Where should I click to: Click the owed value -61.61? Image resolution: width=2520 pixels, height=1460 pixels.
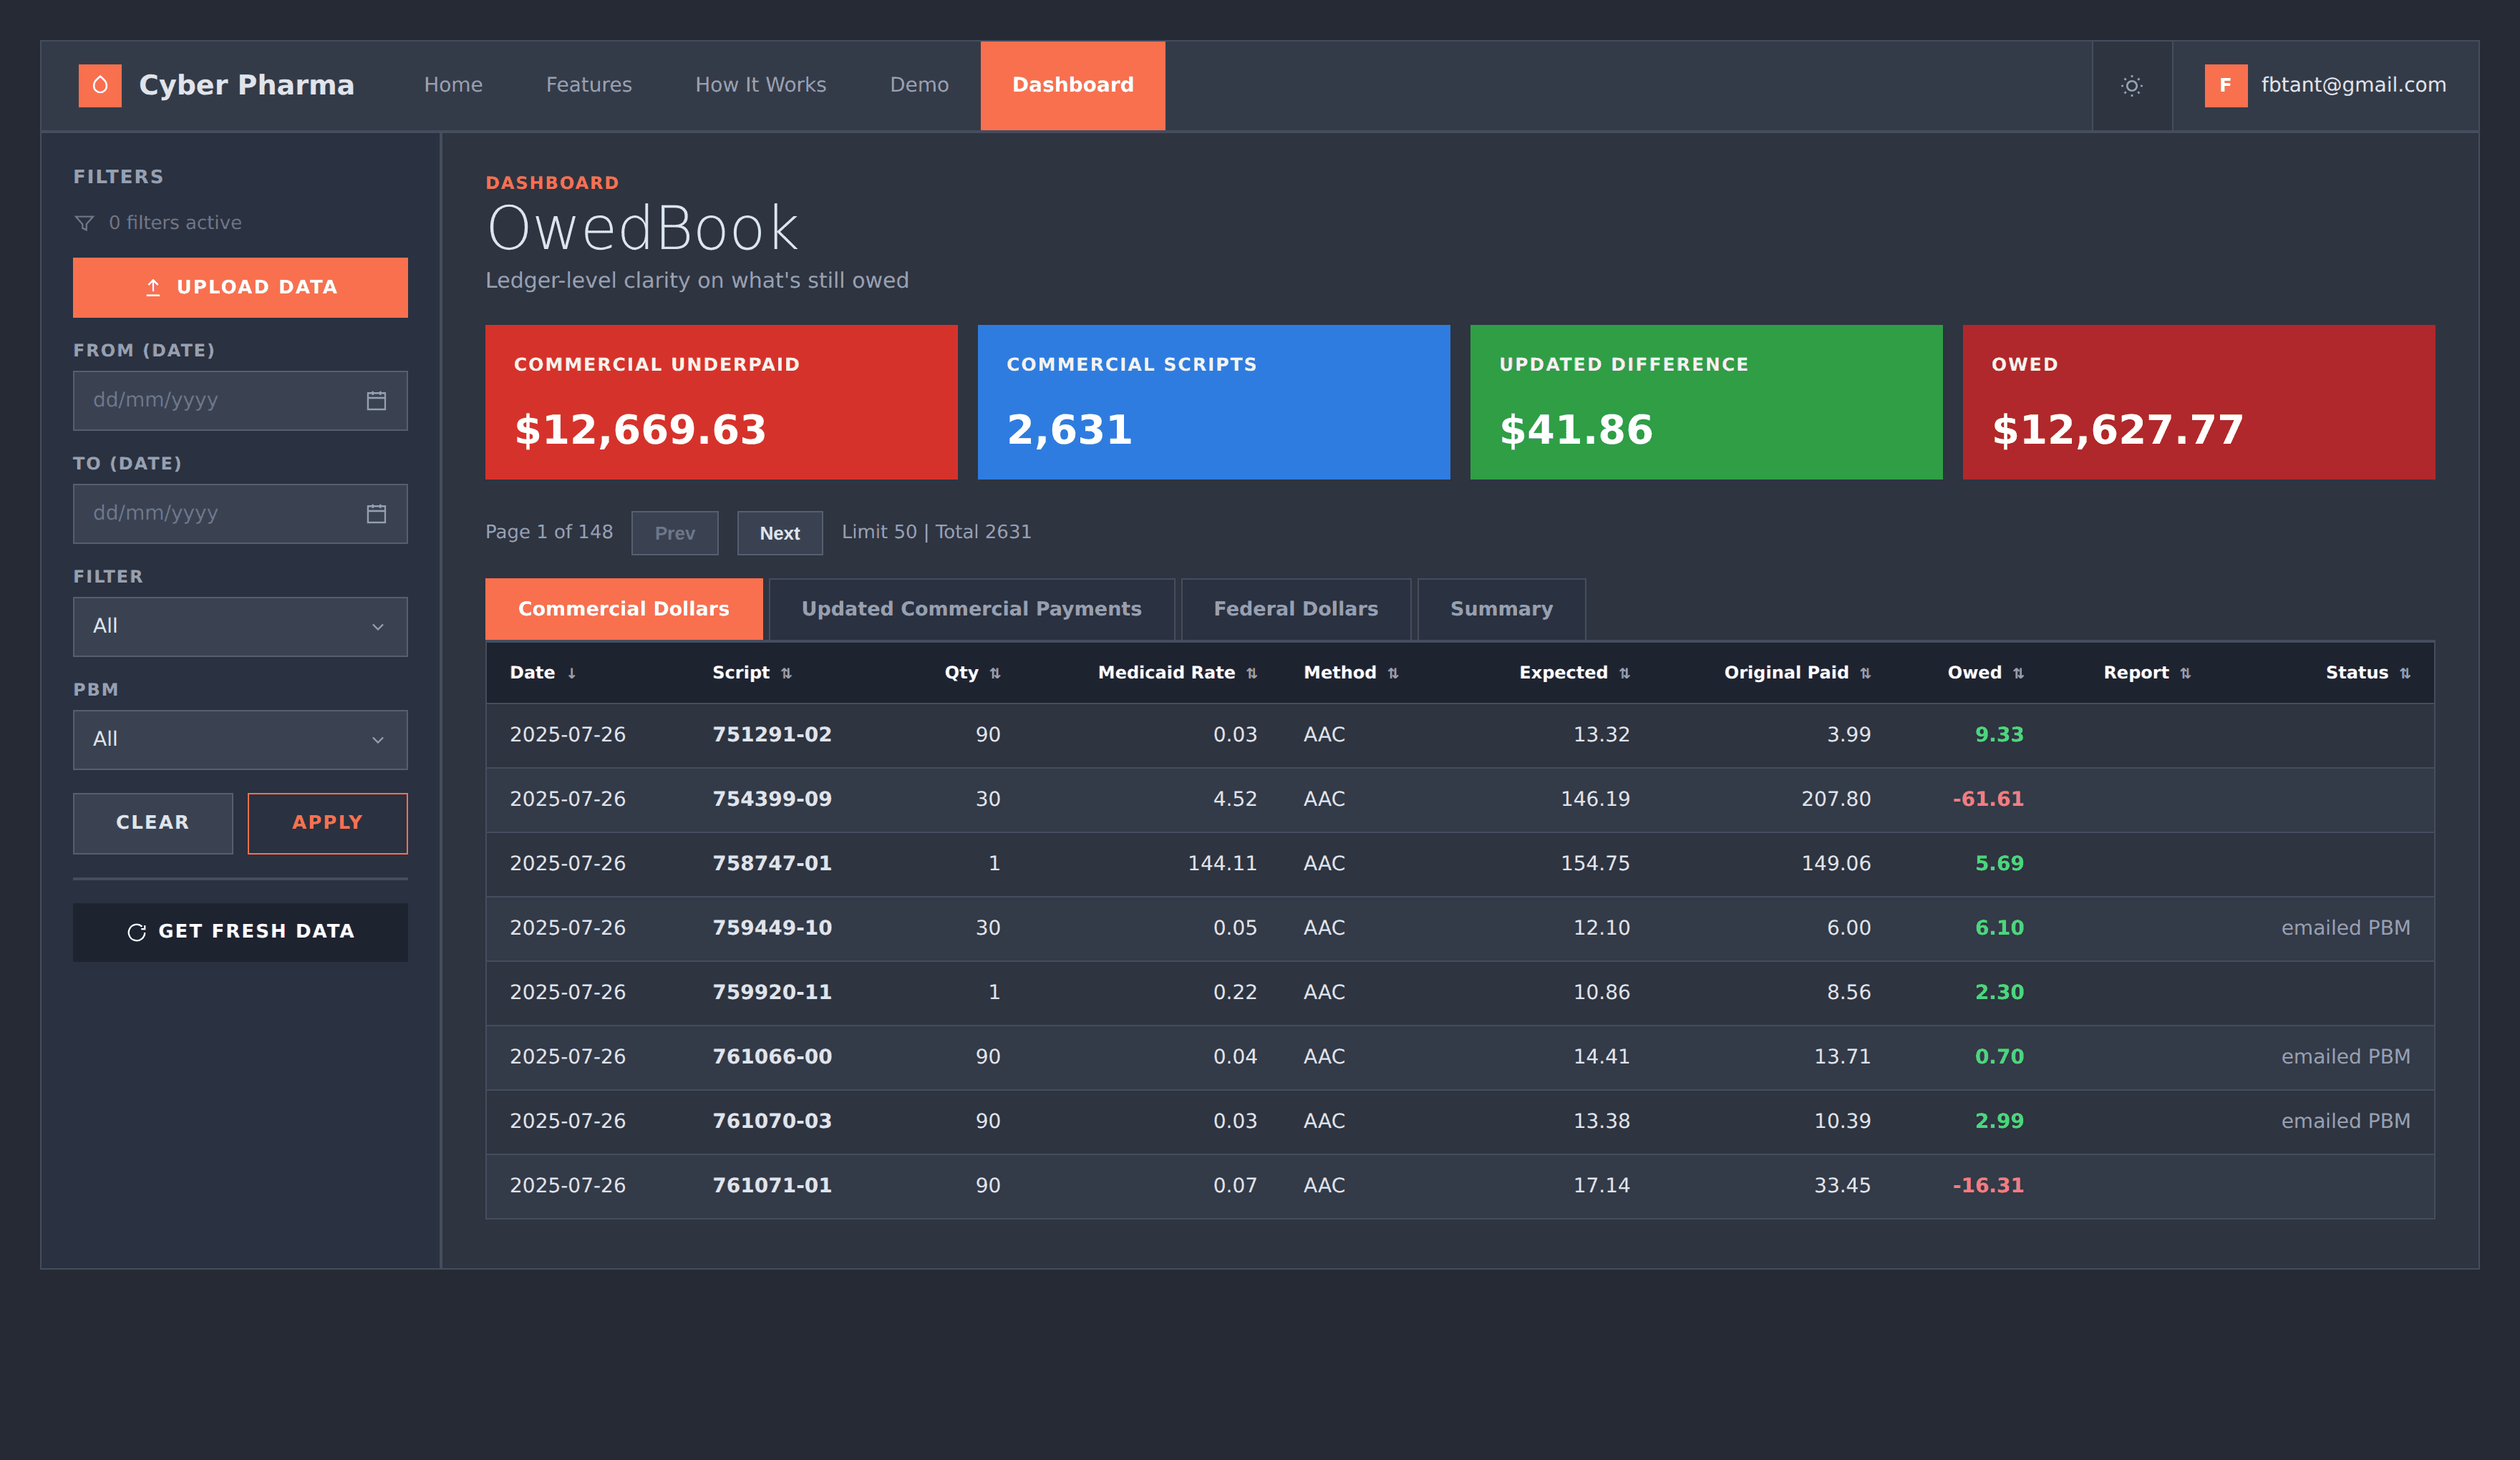[x=1988, y=800]
